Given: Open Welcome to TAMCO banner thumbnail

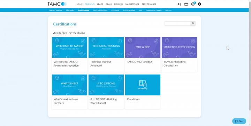Looking at the screenshot, I should pyautogui.click(x=69, y=48).
